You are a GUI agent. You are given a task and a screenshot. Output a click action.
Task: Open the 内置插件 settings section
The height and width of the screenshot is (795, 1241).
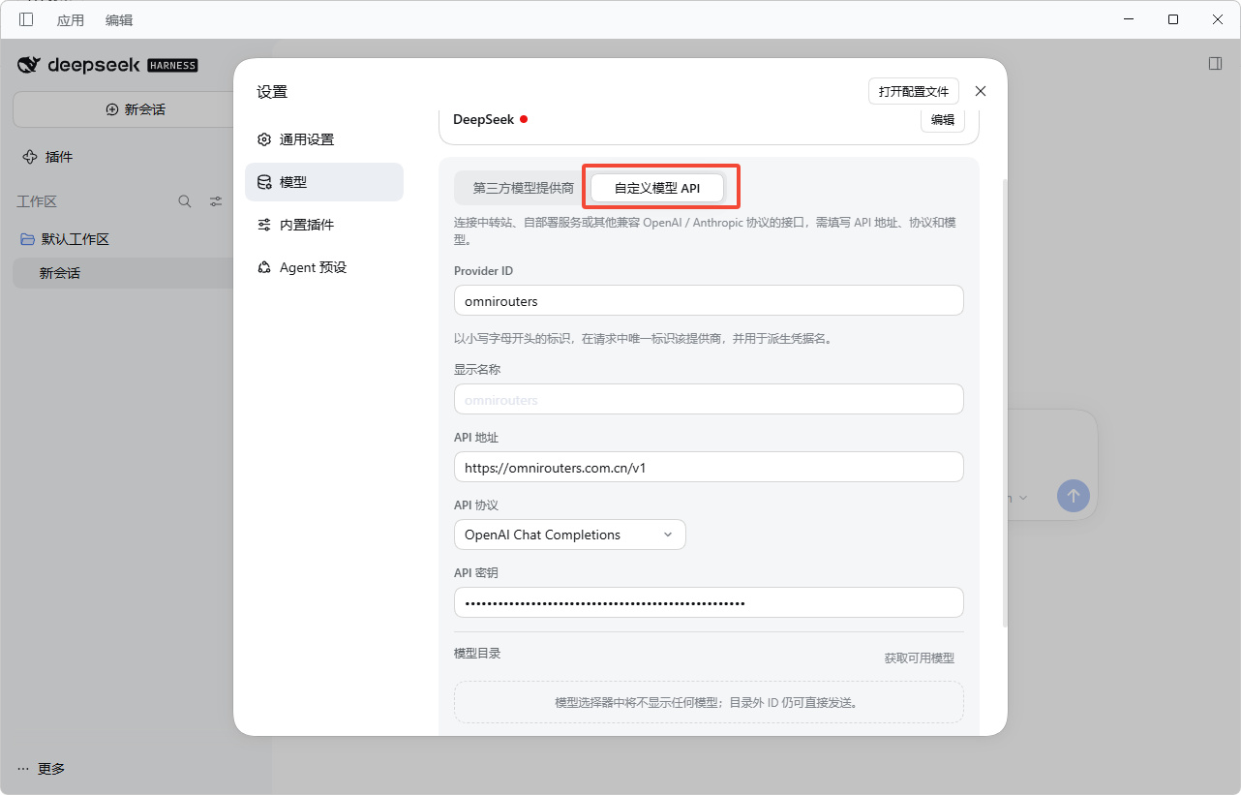[x=324, y=225]
